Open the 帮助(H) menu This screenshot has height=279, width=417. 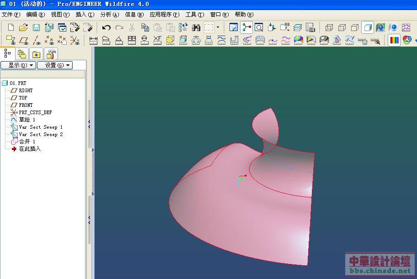(244, 15)
